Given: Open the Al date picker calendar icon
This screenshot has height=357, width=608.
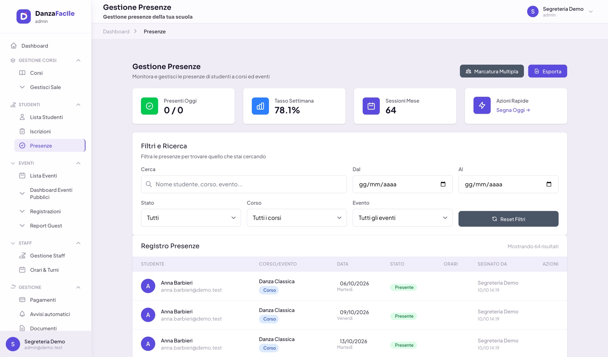Looking at the screenshot, I should pos(549,184).
